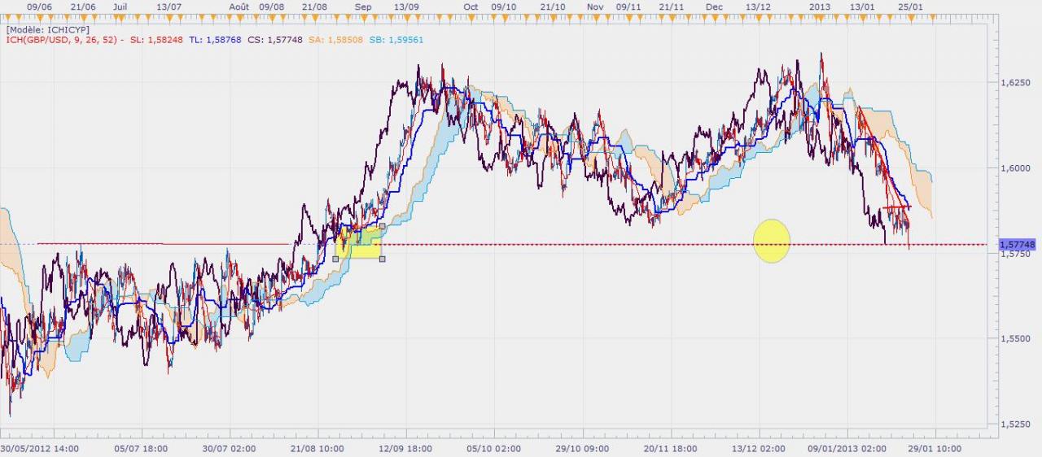
Task: Click the 1,6000 price level
Action: (1014, 168)
